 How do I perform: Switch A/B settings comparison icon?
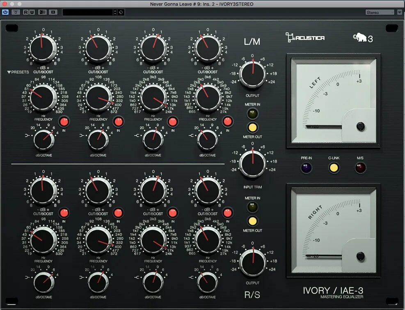[42, 12]
